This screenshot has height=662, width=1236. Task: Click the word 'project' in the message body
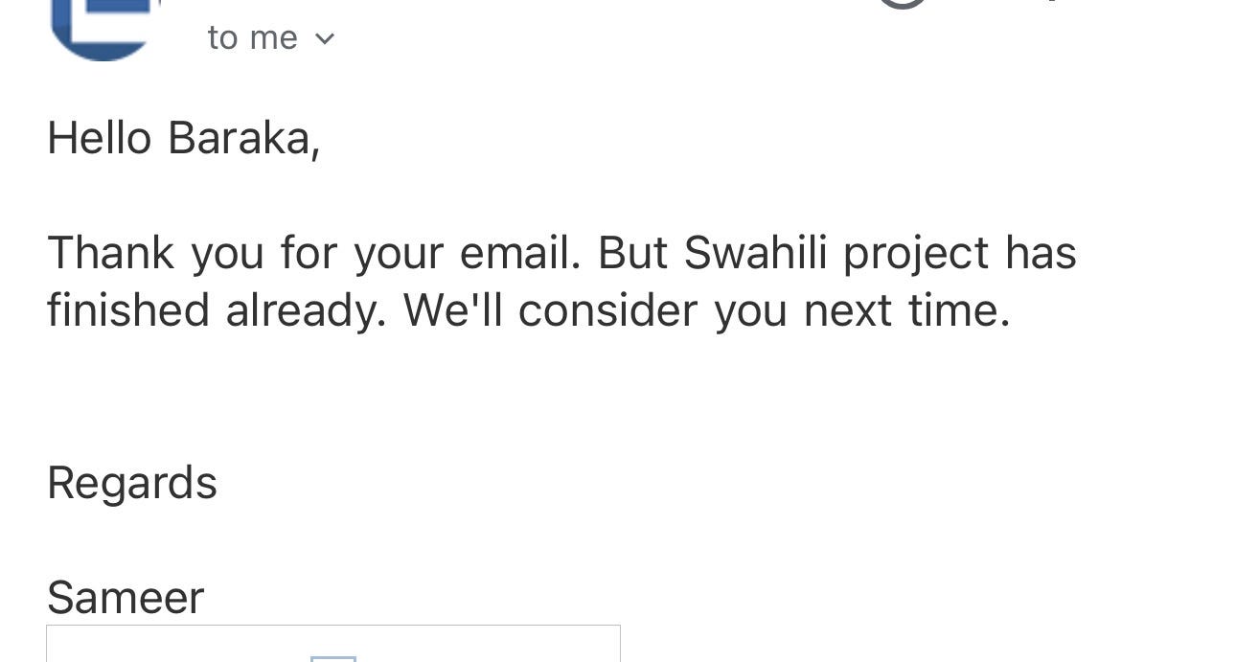coord(916,255)
